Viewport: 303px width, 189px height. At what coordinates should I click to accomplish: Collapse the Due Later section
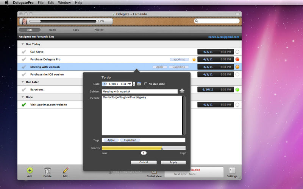[x=23, y=82]
